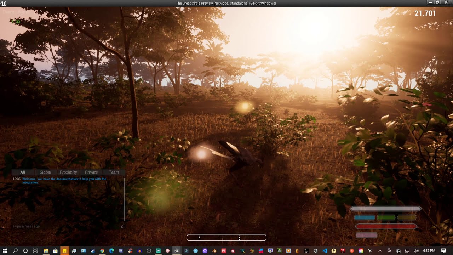The height and width of the screenshot is (255, 453).
Task: Click the compass heading bar
Action: click(x=226, y=238)
